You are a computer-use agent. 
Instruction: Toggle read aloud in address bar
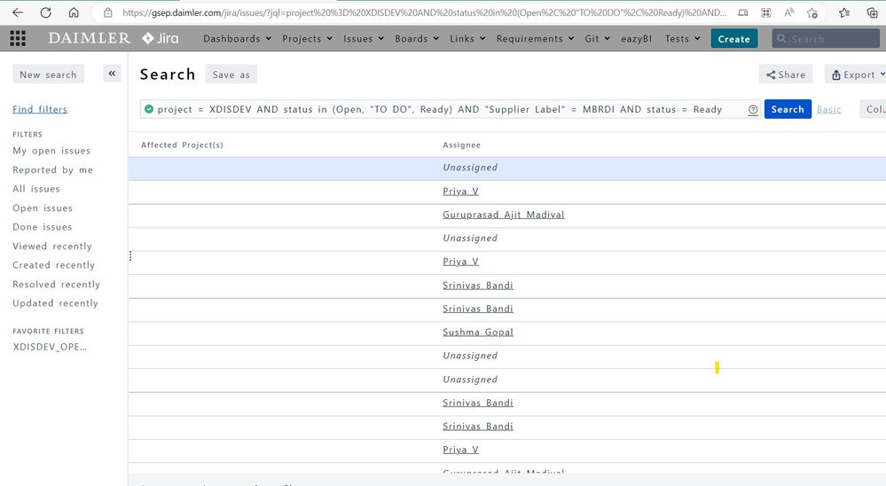tap(789, 12)
